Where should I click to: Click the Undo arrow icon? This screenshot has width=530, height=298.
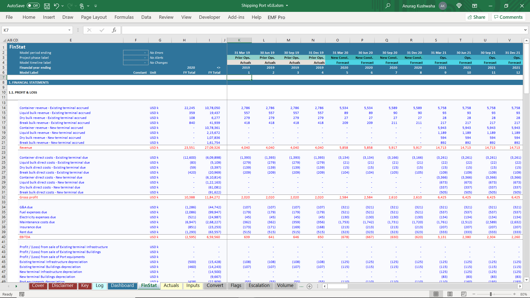[x=56, y=6]
